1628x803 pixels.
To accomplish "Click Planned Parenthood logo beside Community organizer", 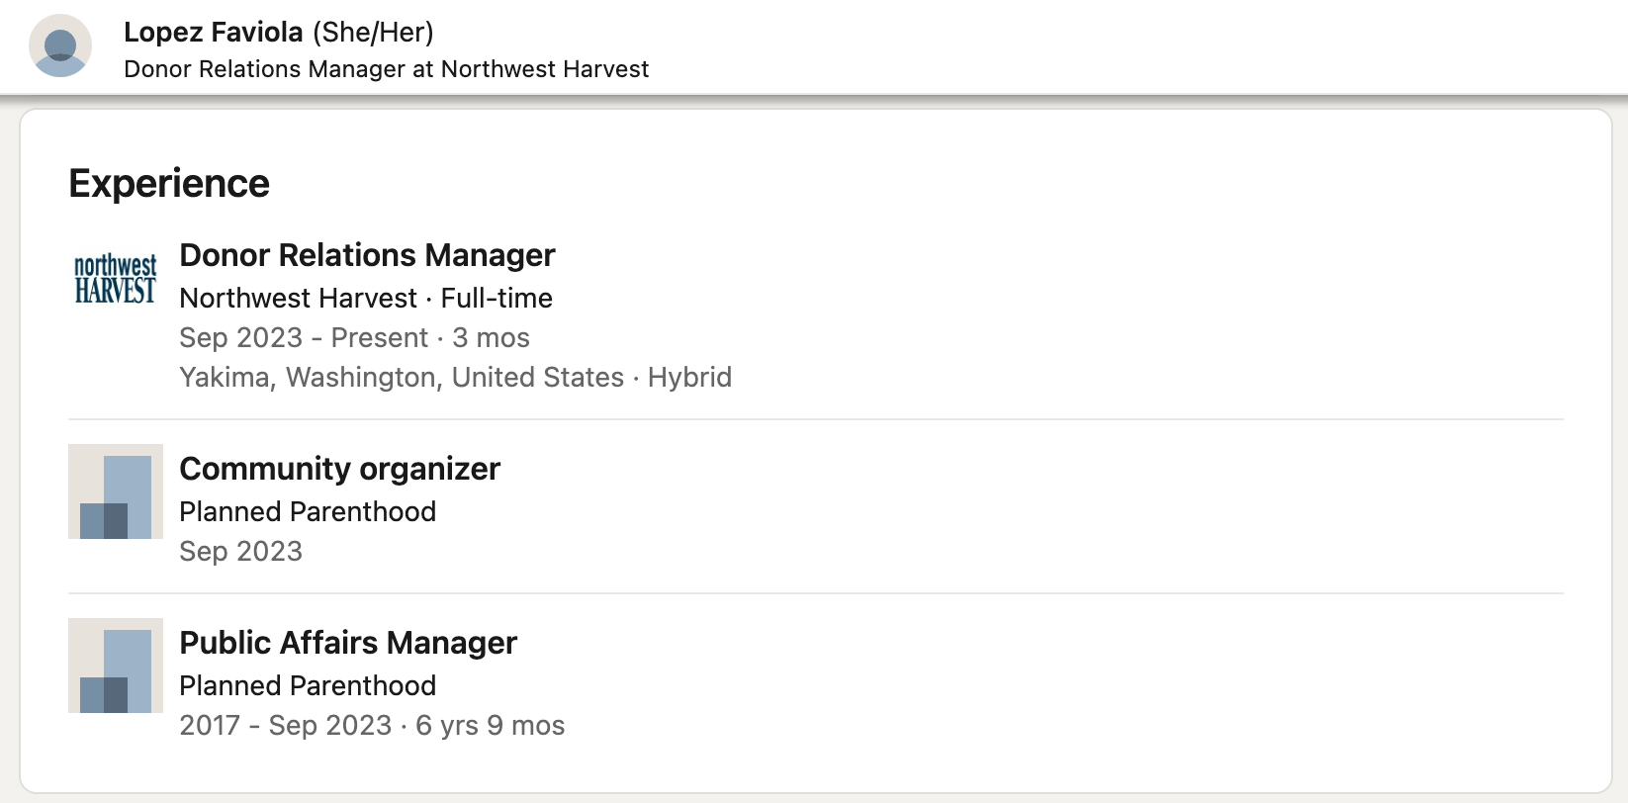I will coord(116,491).
